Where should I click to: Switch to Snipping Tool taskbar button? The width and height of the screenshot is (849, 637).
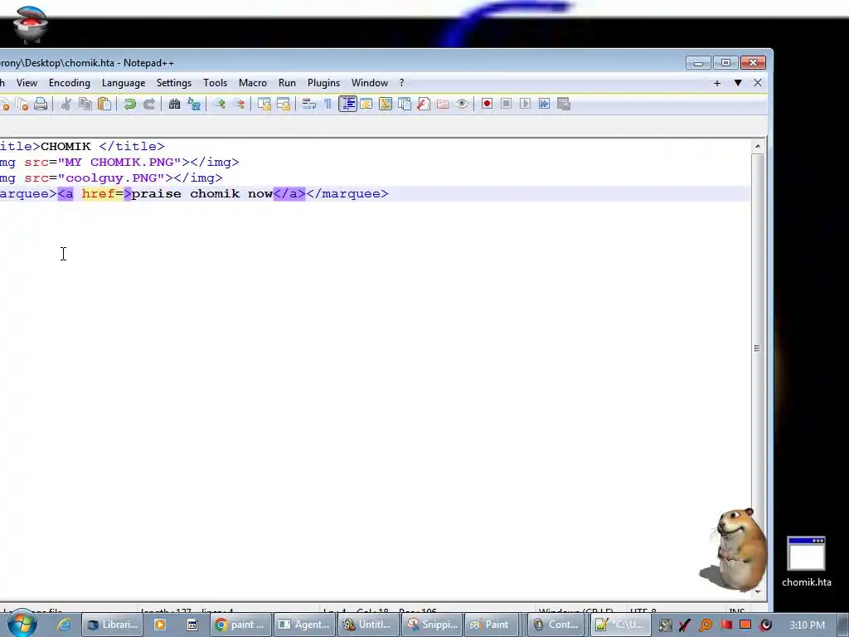tap(433, 625)
